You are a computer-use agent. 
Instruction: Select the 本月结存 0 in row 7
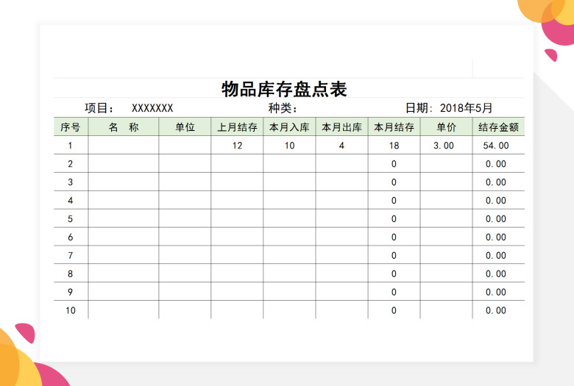394,255
